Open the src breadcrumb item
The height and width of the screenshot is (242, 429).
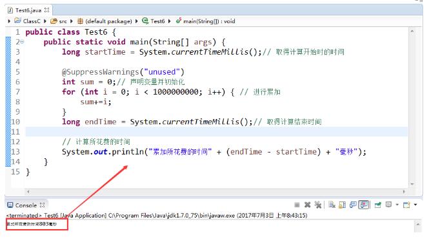pos(63,21)
